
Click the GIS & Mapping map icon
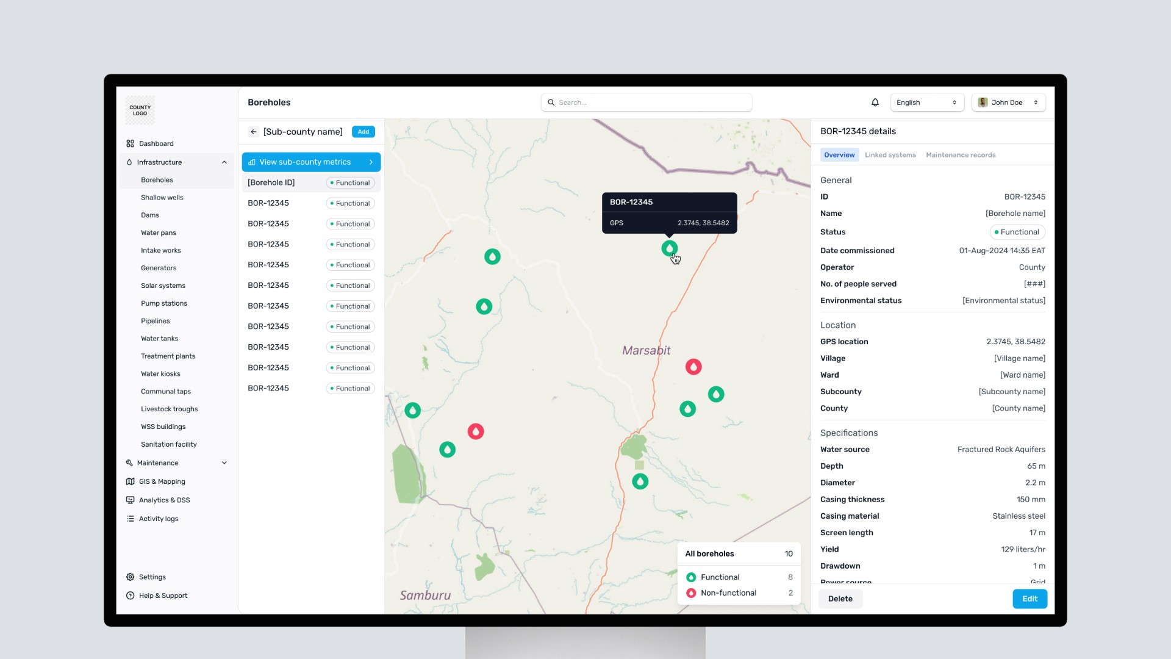pos(130,481)
